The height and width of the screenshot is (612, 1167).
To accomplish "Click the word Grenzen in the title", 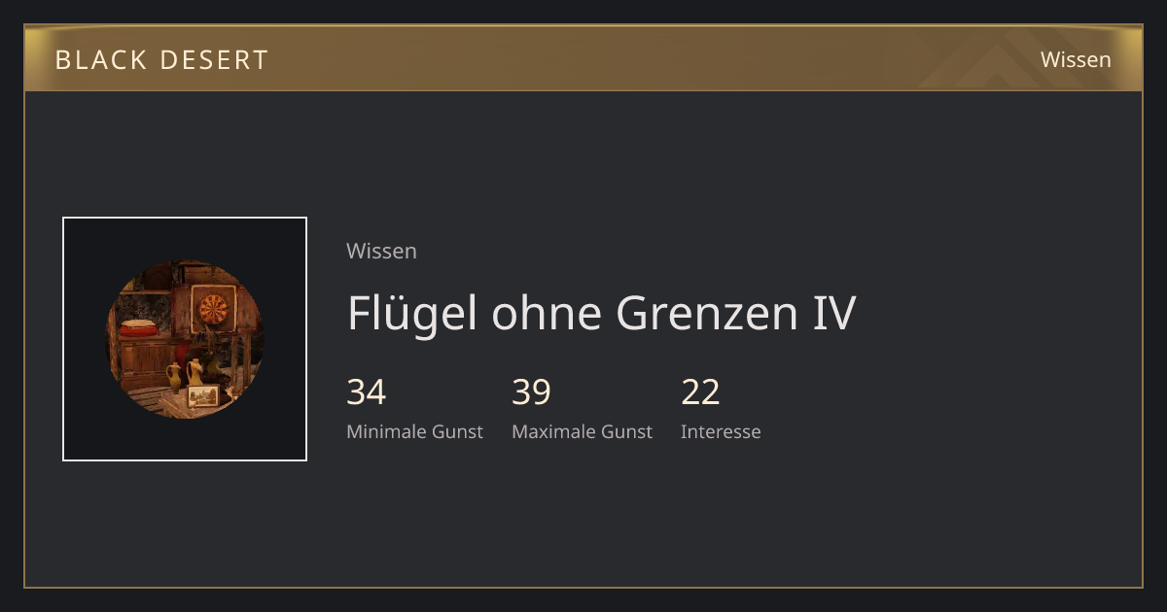I will [x=709, y=313].
